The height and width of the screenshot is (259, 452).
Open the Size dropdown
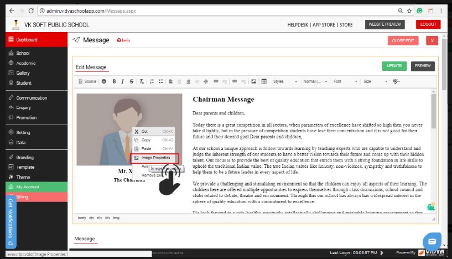[375, 81]
